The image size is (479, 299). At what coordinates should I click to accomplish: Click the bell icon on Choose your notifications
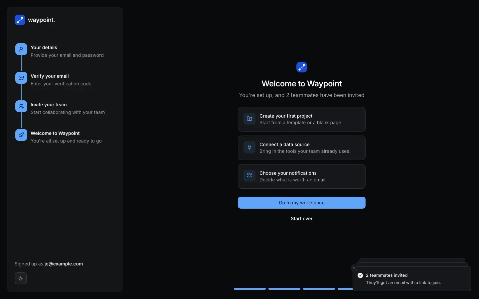point(249,176)
